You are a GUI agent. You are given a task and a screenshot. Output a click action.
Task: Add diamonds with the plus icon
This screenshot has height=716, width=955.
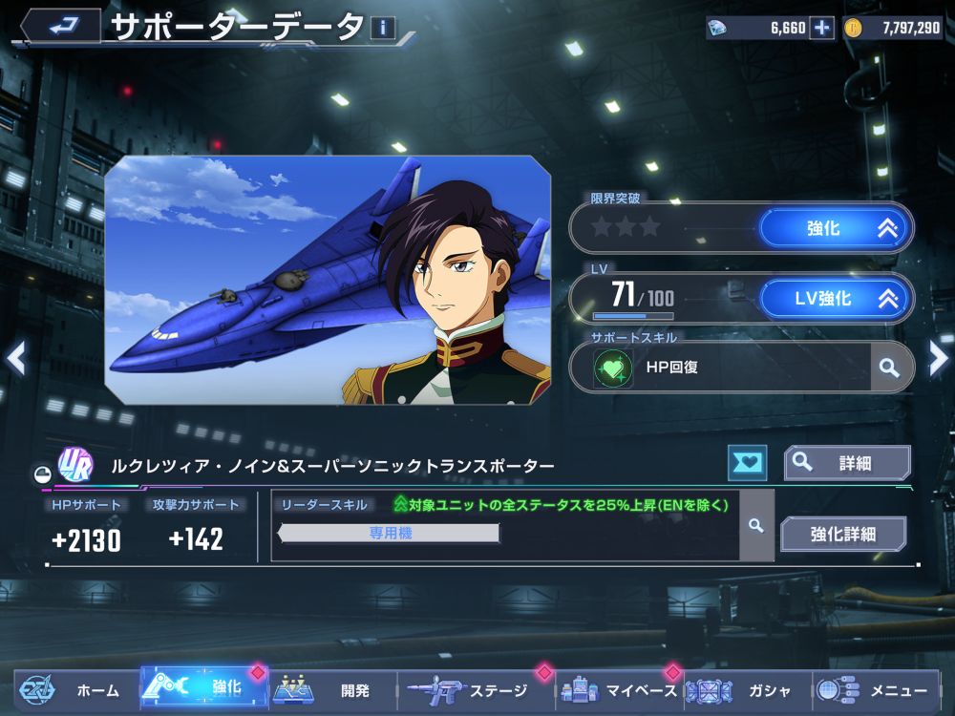click(x=821, y=28)
